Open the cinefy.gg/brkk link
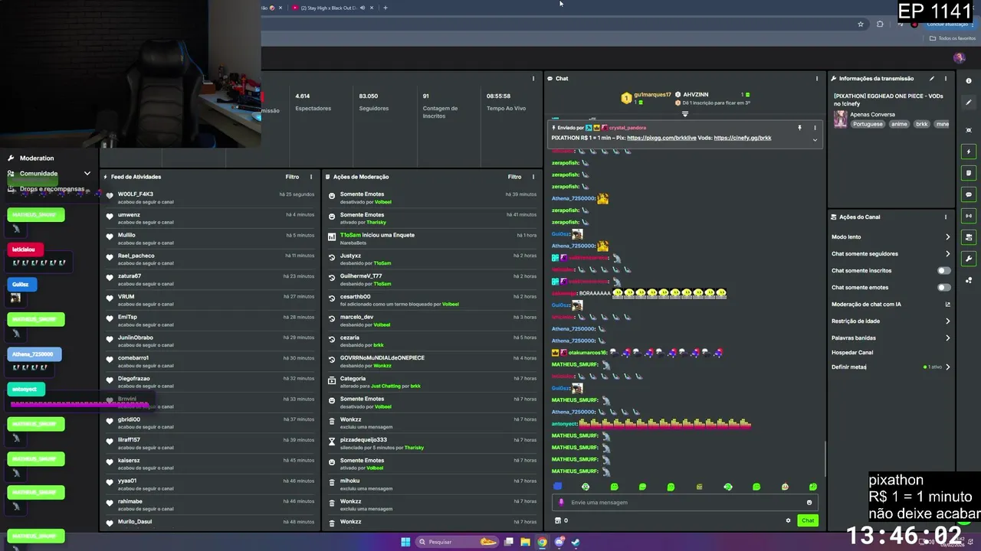The width and height of the screenshot is (981, 551). (x=743, y=138)
